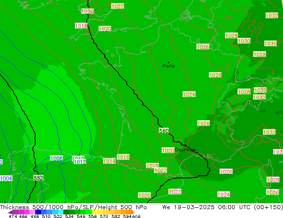Click the bright yellow legend swatch
The width and height of the screenshot is (283, 218).
tap(95, 212)
